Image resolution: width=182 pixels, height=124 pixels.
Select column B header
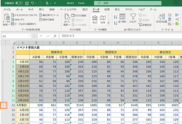(x=36, y=43)
